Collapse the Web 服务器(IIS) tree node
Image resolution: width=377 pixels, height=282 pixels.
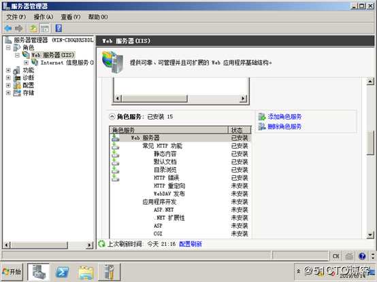[x=17, y=55]
